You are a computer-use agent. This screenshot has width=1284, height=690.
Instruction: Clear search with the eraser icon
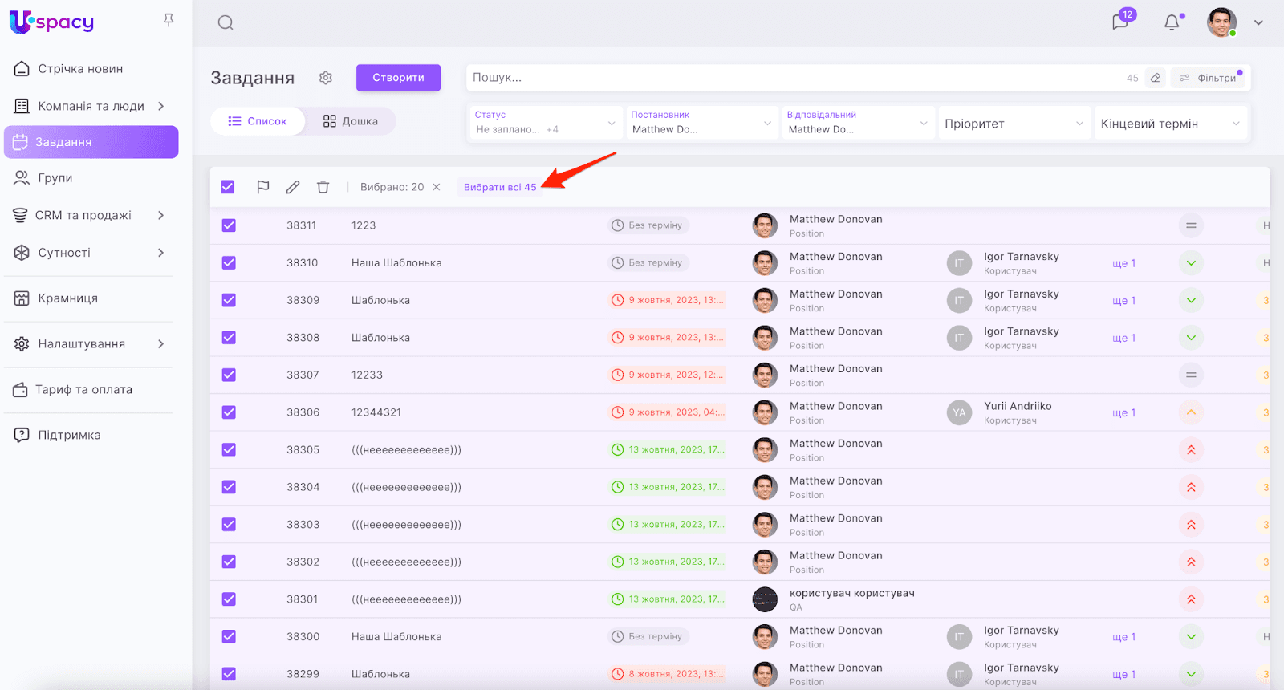click(x=1156, y=78)
